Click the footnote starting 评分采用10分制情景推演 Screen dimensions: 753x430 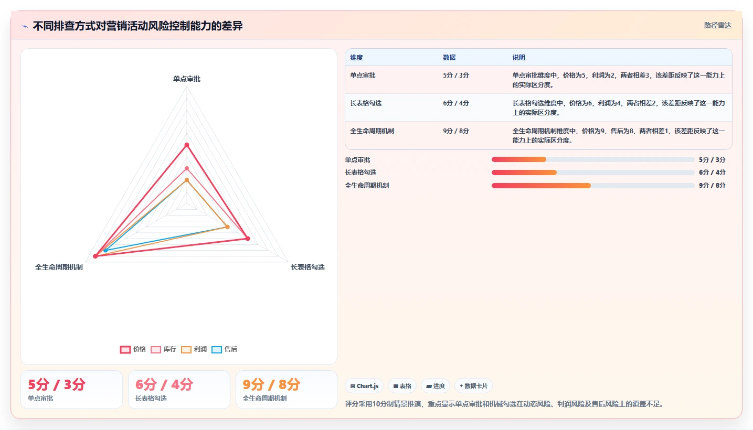point(504,404)
